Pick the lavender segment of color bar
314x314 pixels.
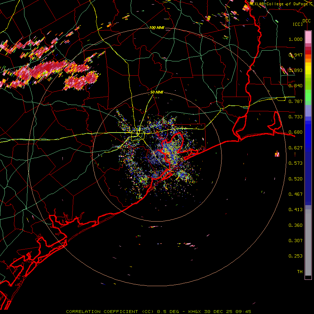click(x=308, y=111)
